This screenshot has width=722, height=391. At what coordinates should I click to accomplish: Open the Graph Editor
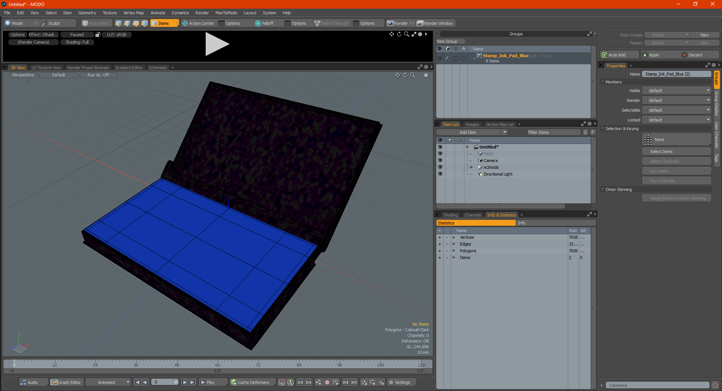[66, 382]
